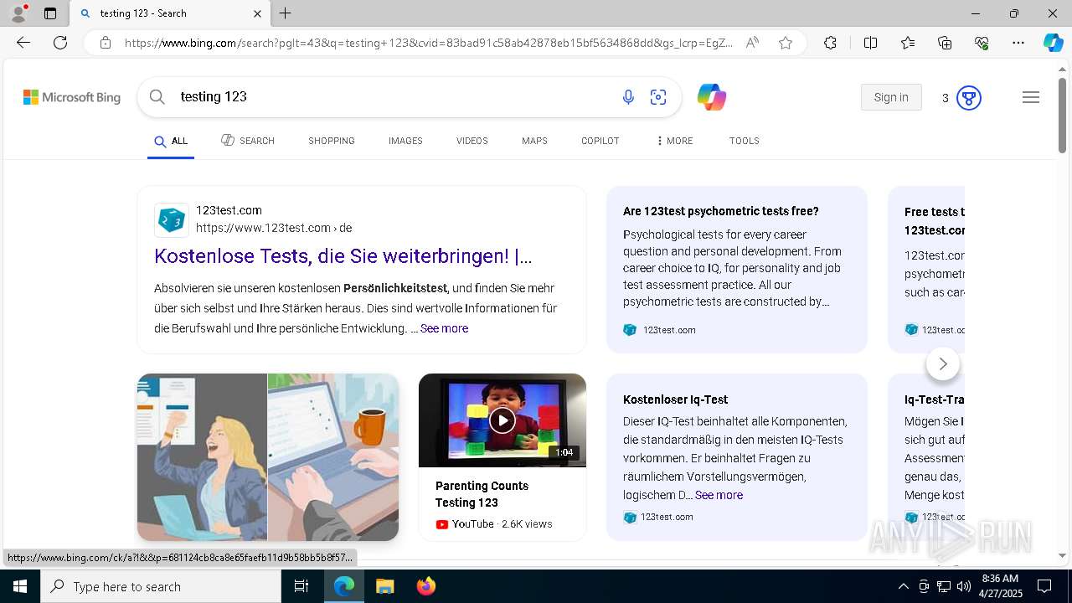Open tab actions menu icon
The height and width of the screenshot is (603, 1072).
[x=50, y=13]
